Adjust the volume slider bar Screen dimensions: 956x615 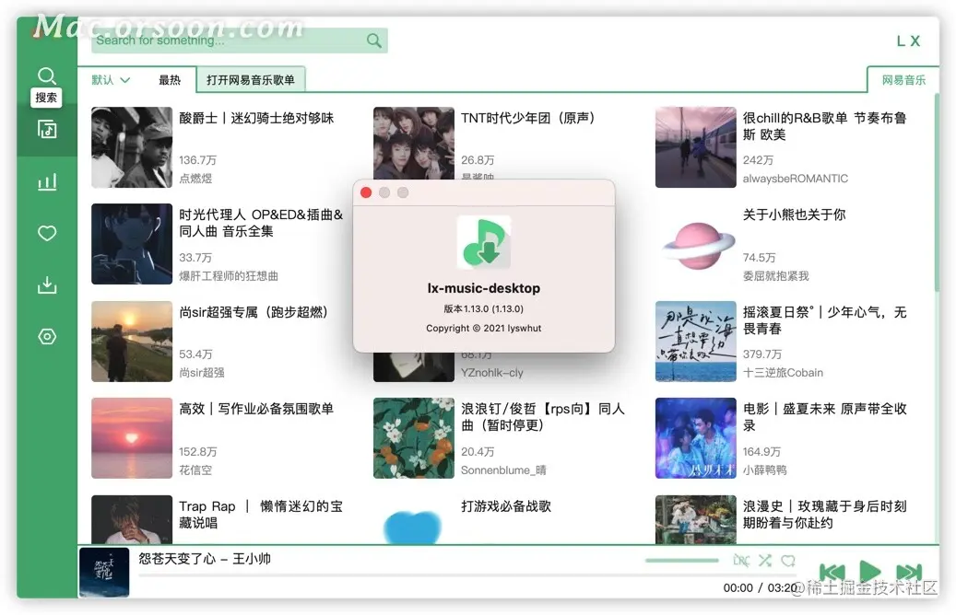coord(681,560)
